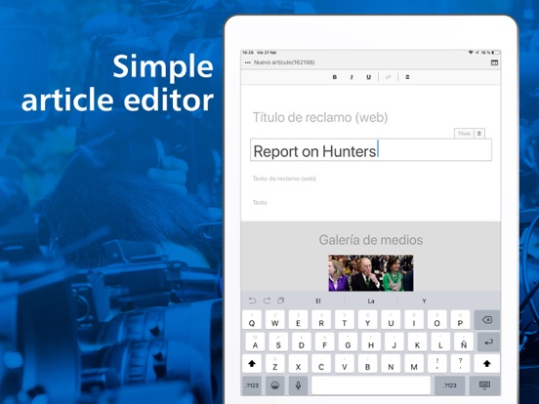Tap the left shift key
Screen dimensions: 539x404
point(252,363)
